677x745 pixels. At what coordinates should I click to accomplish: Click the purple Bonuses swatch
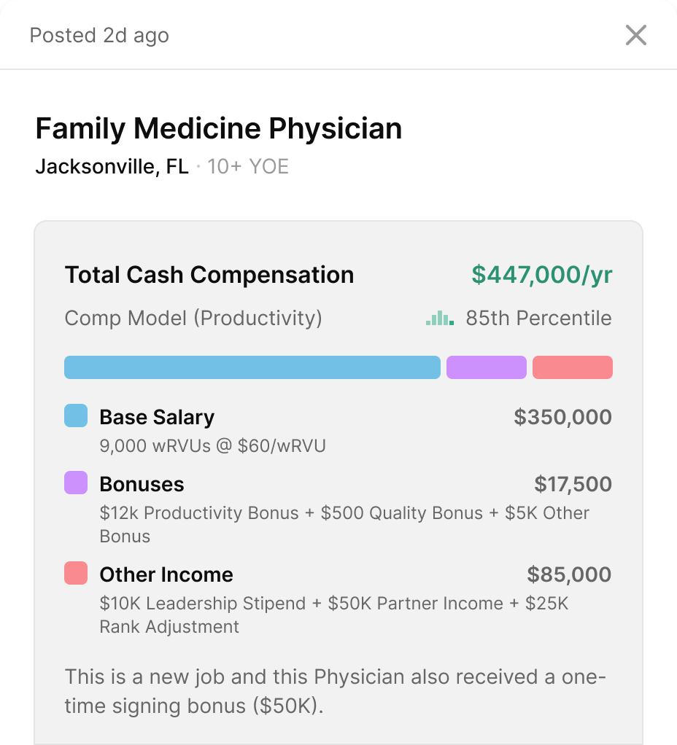(76, 483)
